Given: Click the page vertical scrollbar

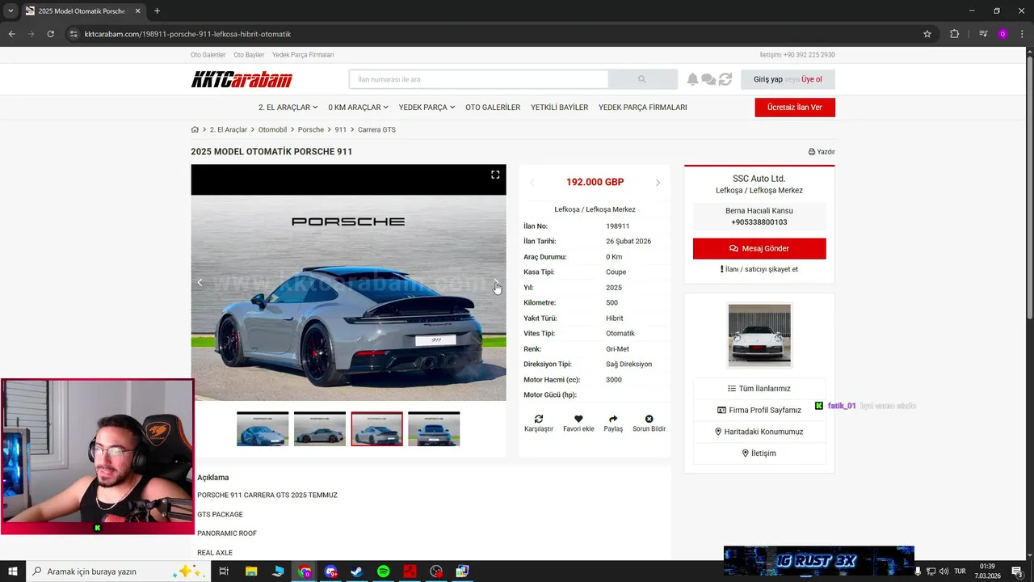Looking at the screenshot, I should tap(1029, 186).
